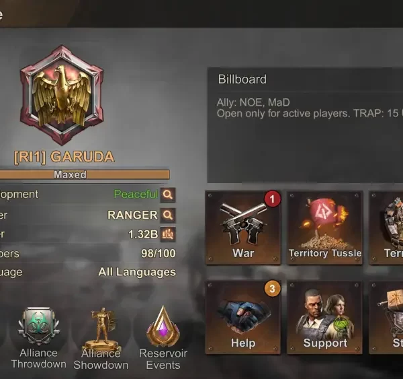Click the golden eagle alliance emblem

click(62, 95)
